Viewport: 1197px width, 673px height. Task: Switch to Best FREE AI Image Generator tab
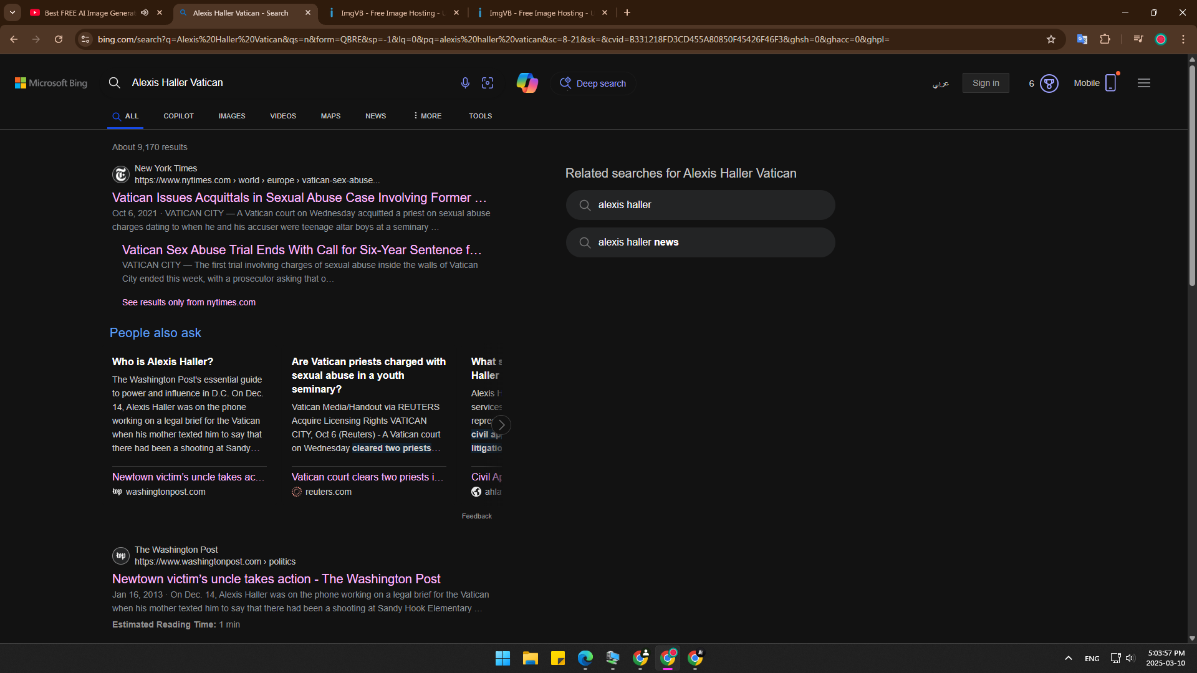click(90, 12)
